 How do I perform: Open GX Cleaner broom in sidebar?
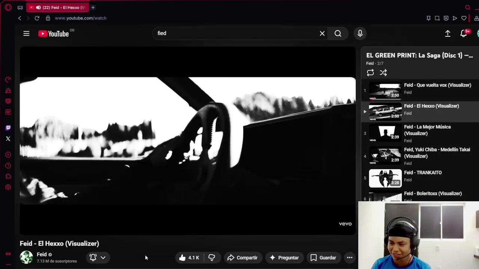point(8,90)
